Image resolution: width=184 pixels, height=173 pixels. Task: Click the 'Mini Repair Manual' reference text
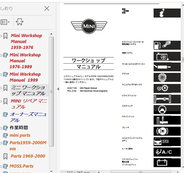coord(88,88)
